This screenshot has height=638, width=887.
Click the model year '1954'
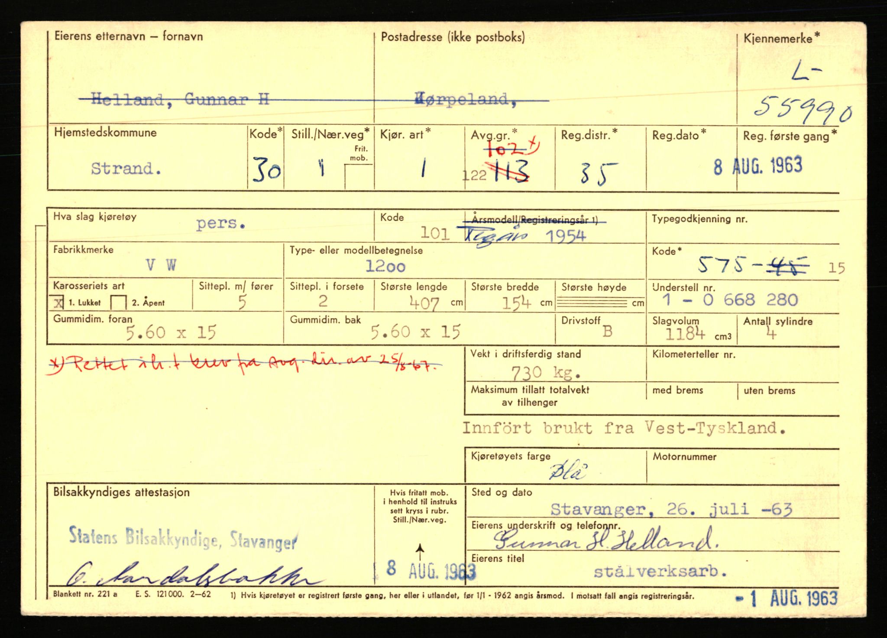[565, 236]
